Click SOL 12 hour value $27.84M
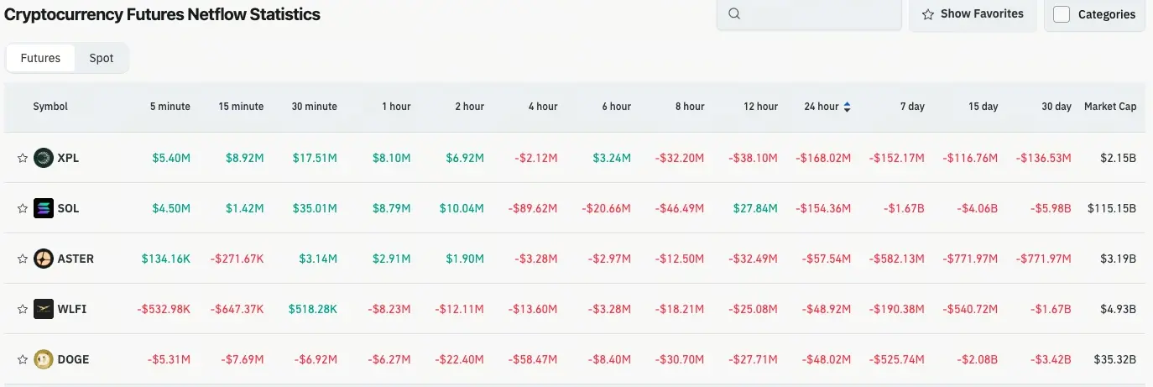This screenshot has height=387, width=1153. pos(755,208)
